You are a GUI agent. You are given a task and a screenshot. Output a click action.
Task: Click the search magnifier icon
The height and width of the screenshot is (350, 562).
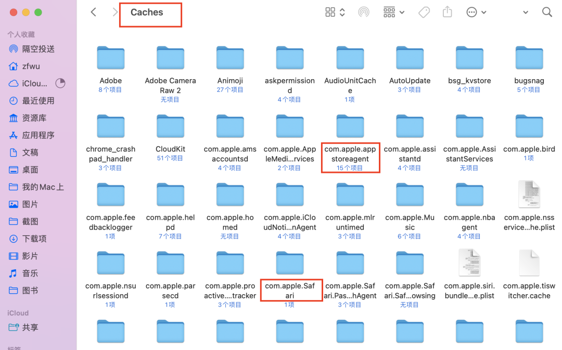pyautogui.click(x=547, y=12)
